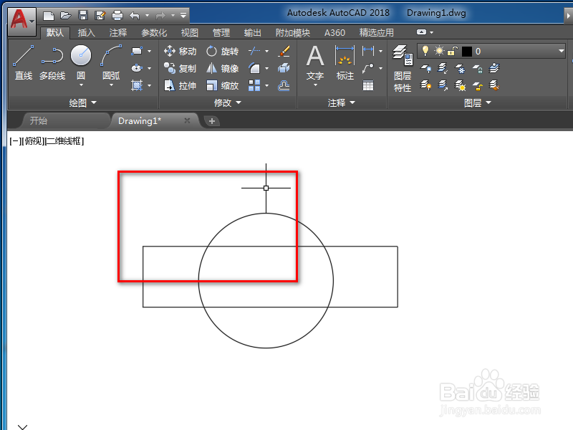Expand the 图层 (Layers) panel
The image size is (573, 430).
coord(477,102)
